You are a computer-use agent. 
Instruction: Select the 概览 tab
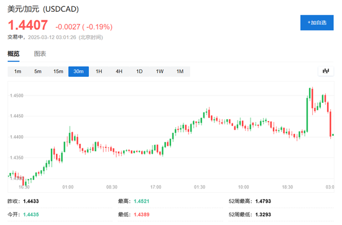[14, 54]
